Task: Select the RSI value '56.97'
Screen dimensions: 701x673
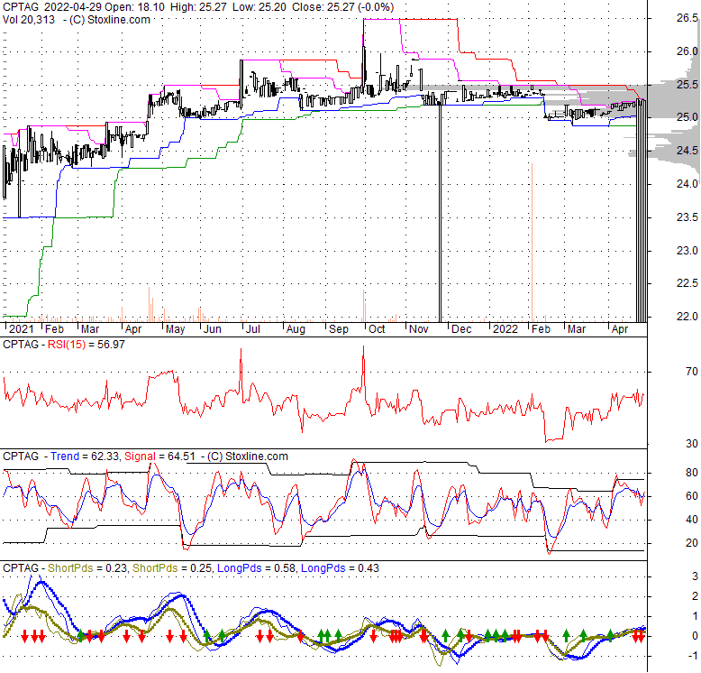Action: pos(111,345)
